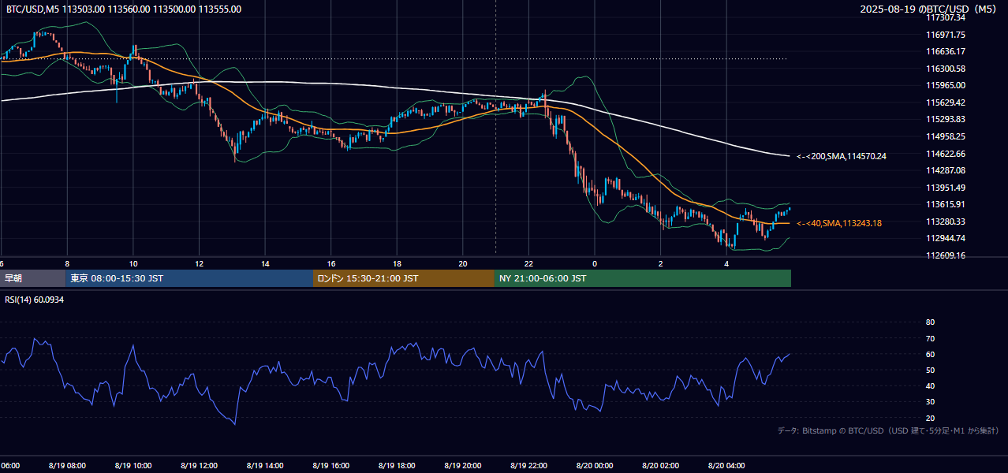Click price axis label 113280.33
Image resolution: width=1008 pixels, height=473 pixels.
click(x=945, y=222)
